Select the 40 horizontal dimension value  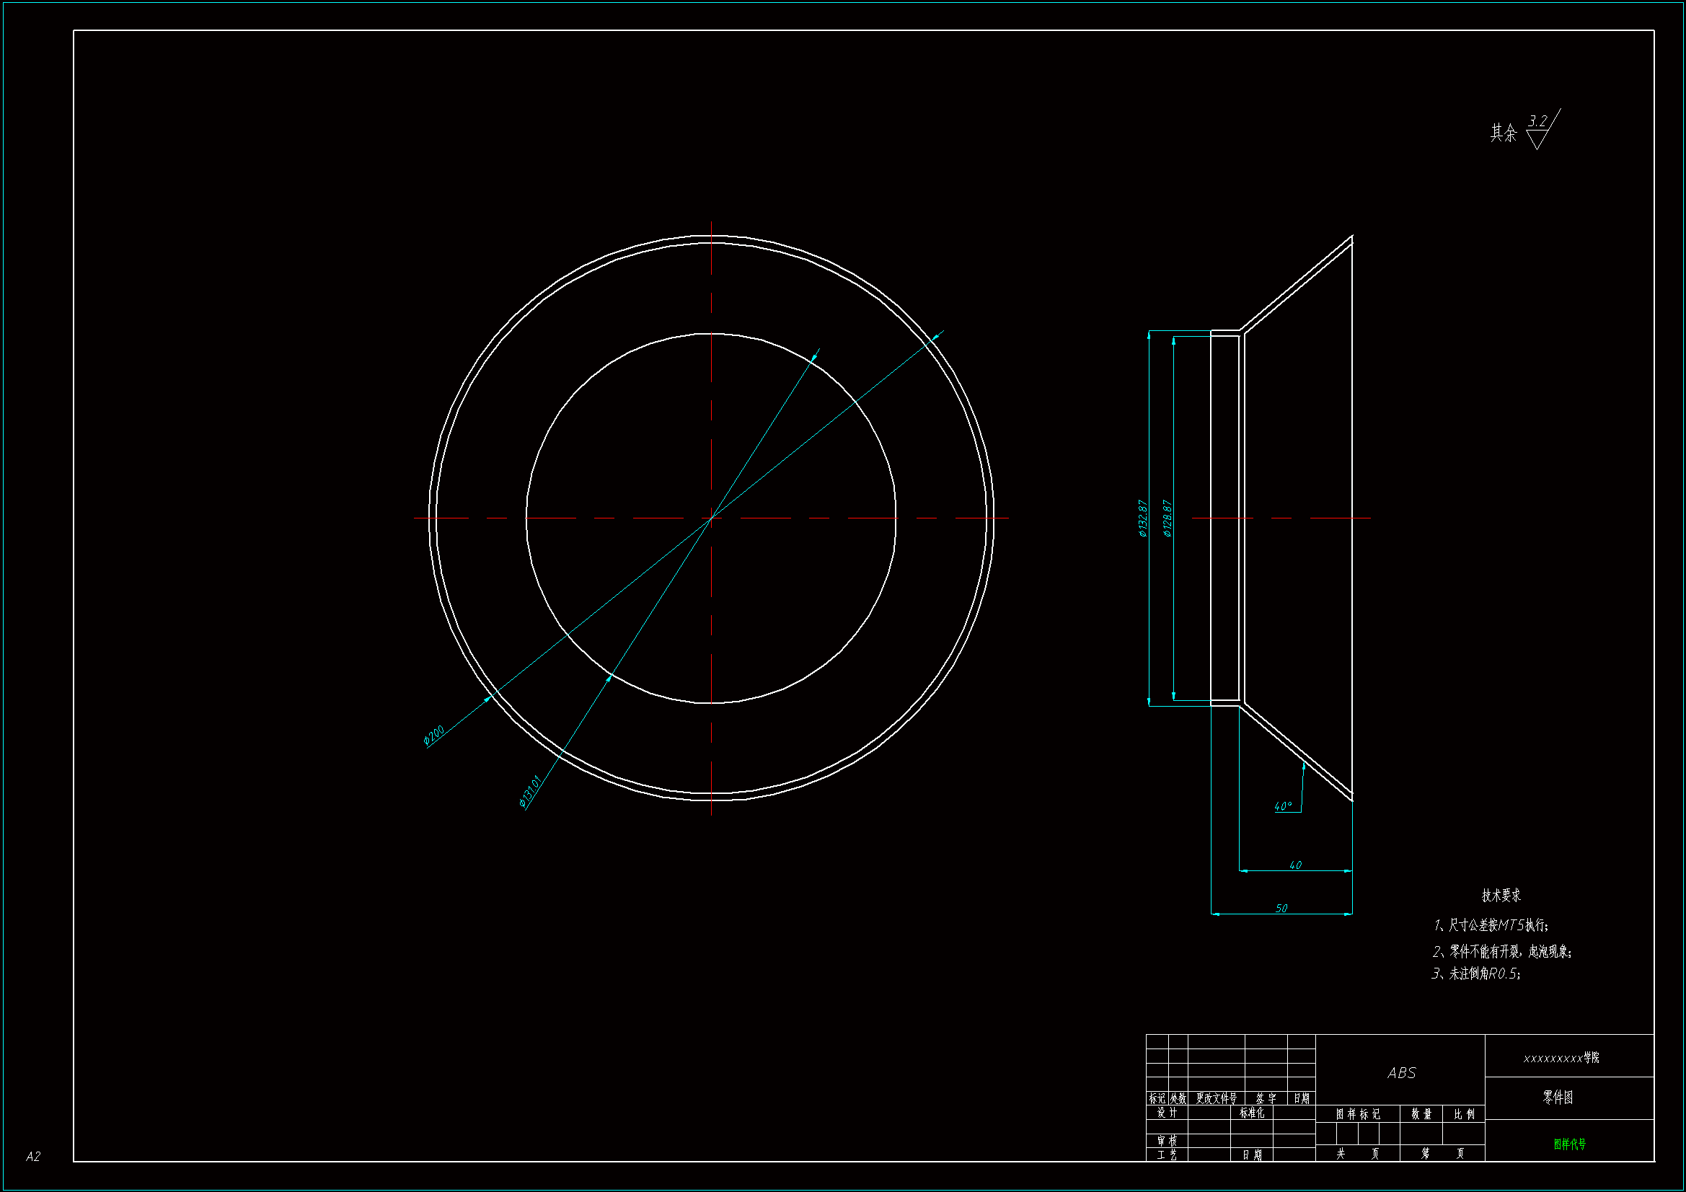[x=1295, y=865]
